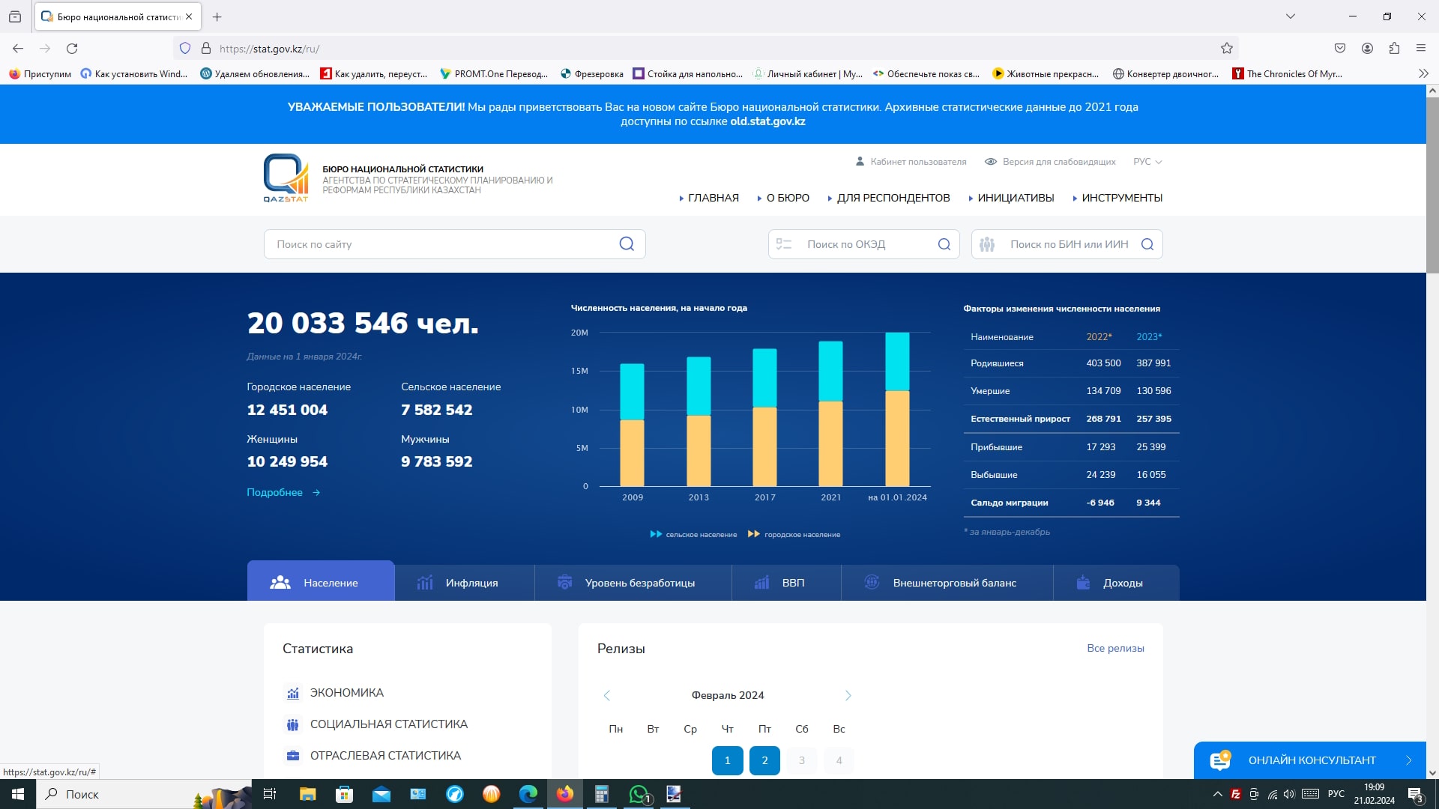Click the OKED search magnifier icon

pos(944,244)
